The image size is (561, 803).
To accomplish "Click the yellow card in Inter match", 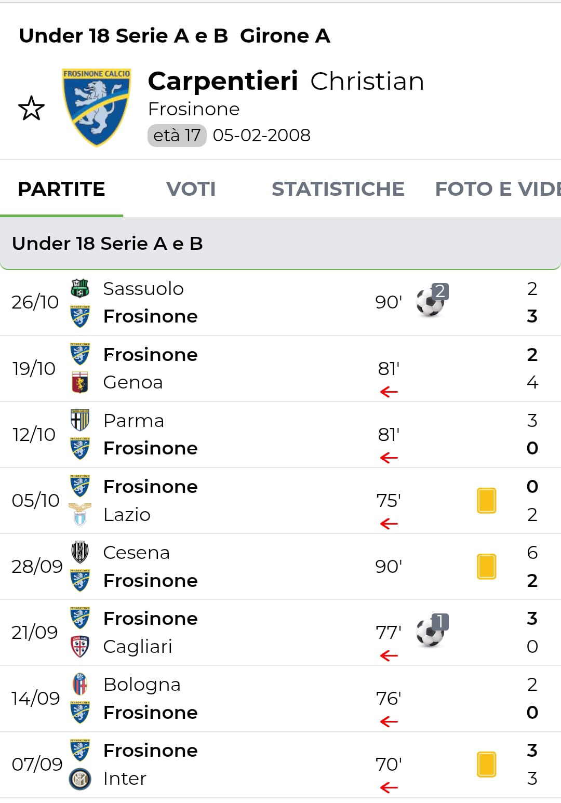I will 486,765.
